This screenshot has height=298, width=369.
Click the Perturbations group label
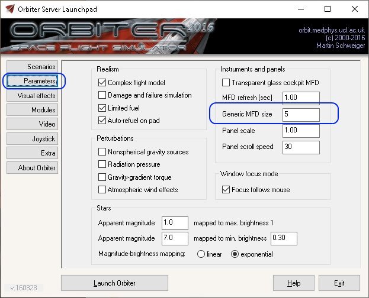tap(115, 138)
